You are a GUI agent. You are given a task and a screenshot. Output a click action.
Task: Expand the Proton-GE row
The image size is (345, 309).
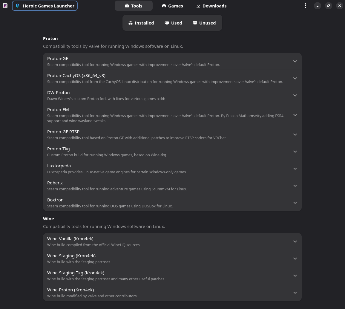pos(295,61)
